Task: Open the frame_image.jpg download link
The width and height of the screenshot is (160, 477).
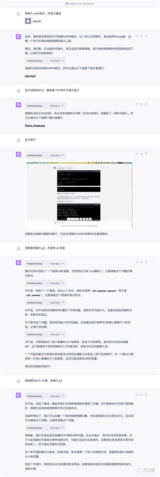Action: 35,125
